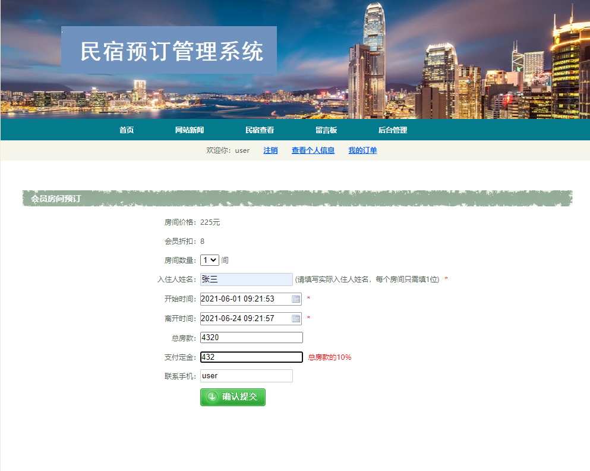Open the calendar picker for 开始时间
This screenshot has width=590, height=471.
click(295, 299)
